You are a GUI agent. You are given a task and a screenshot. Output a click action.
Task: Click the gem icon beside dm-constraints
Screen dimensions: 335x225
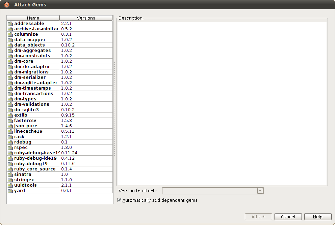coord(10,56)
